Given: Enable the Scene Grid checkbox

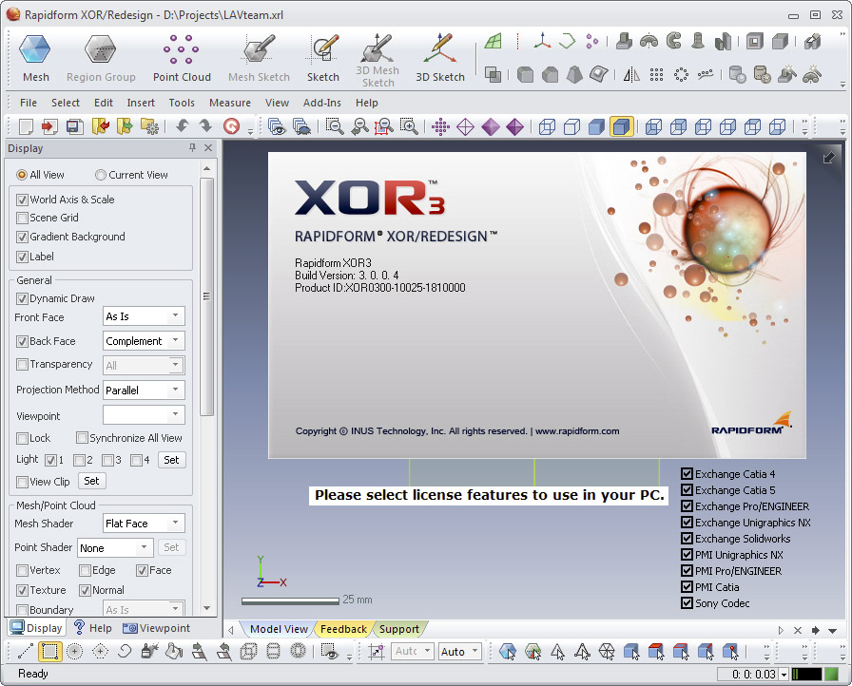Looking at the screenshot, I should 22,219.
